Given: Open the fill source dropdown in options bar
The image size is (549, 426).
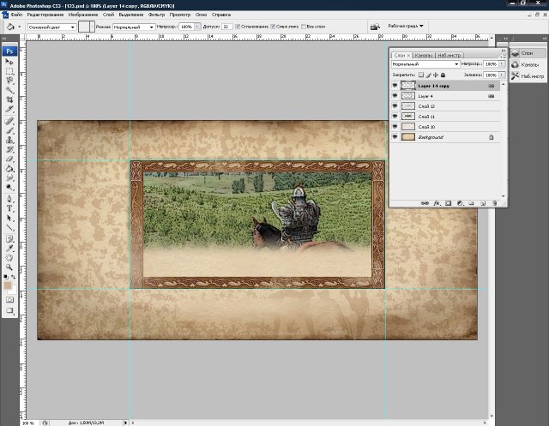Looking at the screenshot, I should 51,27.
